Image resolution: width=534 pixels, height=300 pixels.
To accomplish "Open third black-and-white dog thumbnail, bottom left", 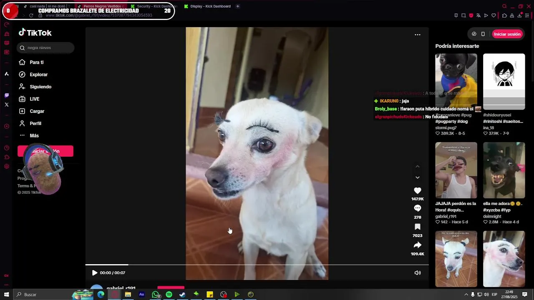I will (456, 259).
